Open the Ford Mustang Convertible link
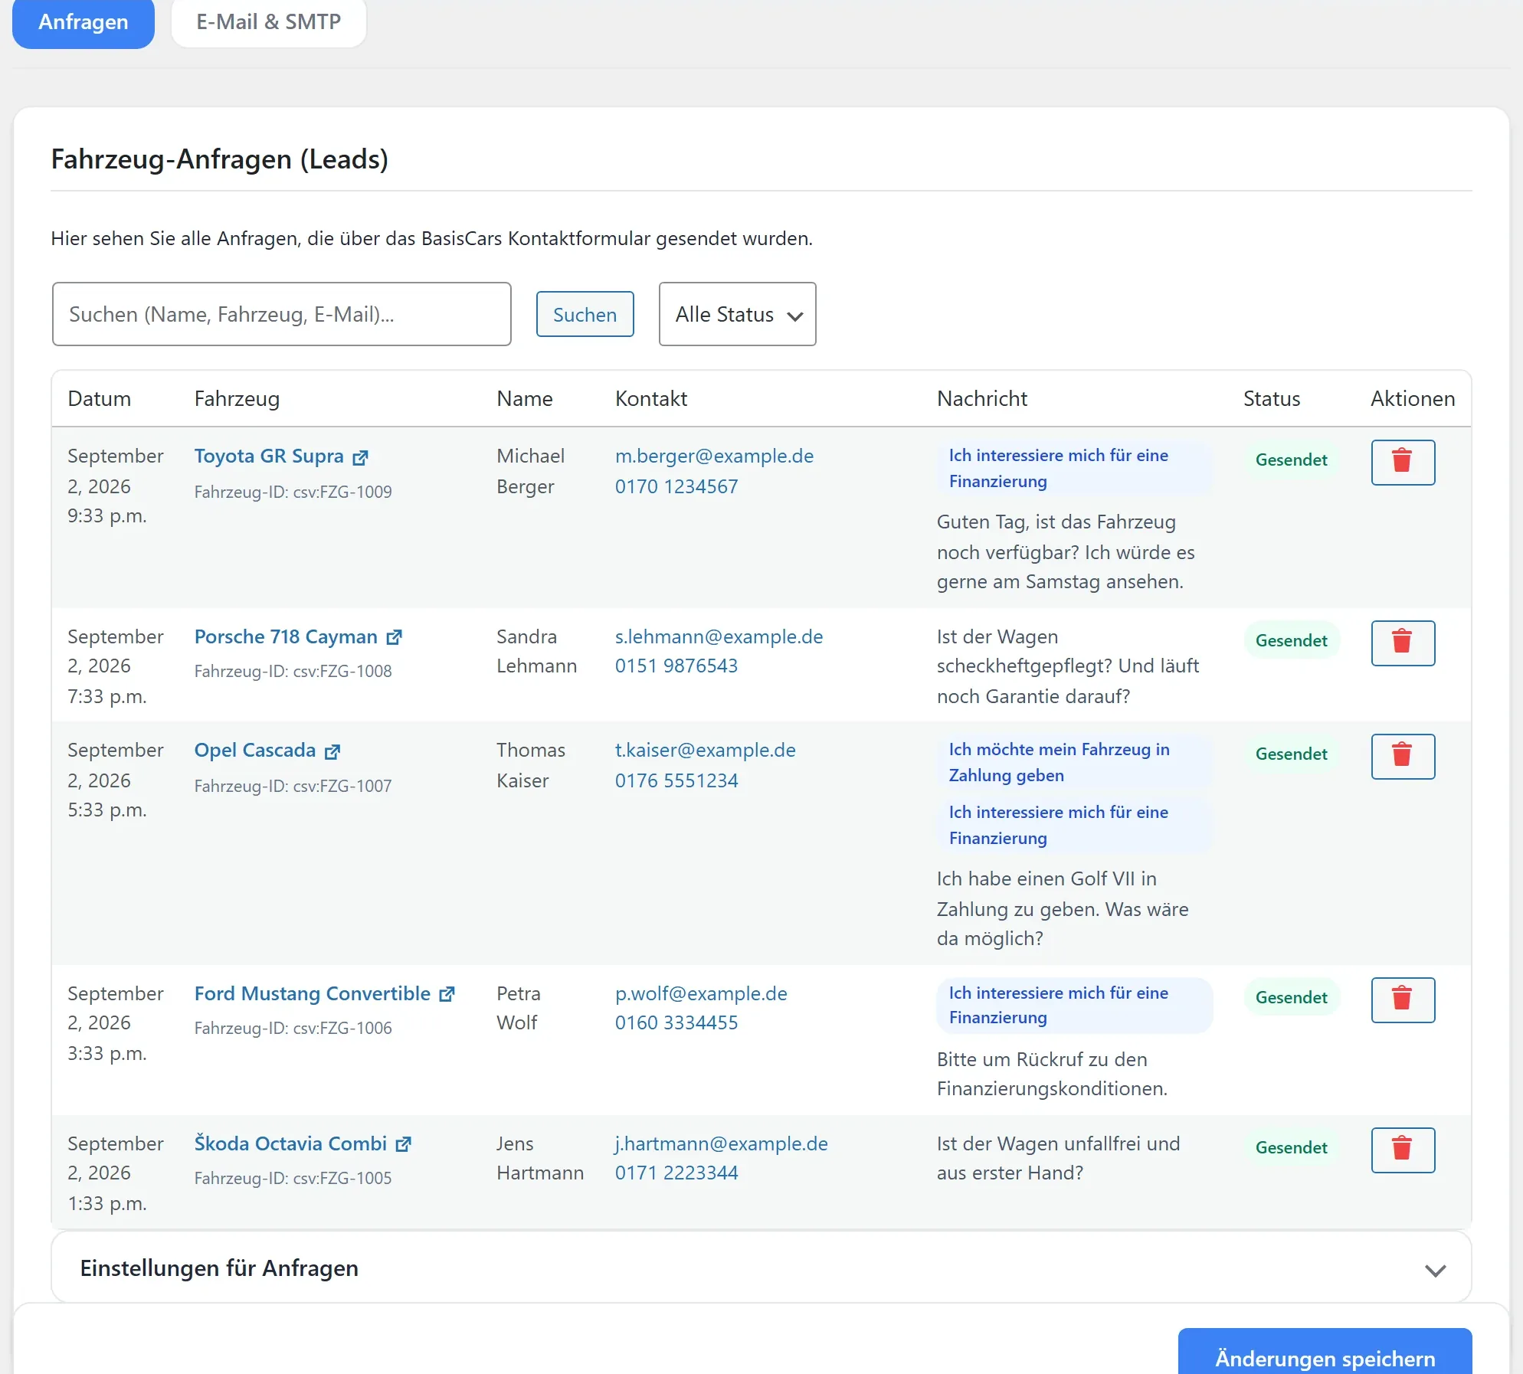Image resolution: width=1523 pixels, height=1374 pixels. [x=313, y=993]
